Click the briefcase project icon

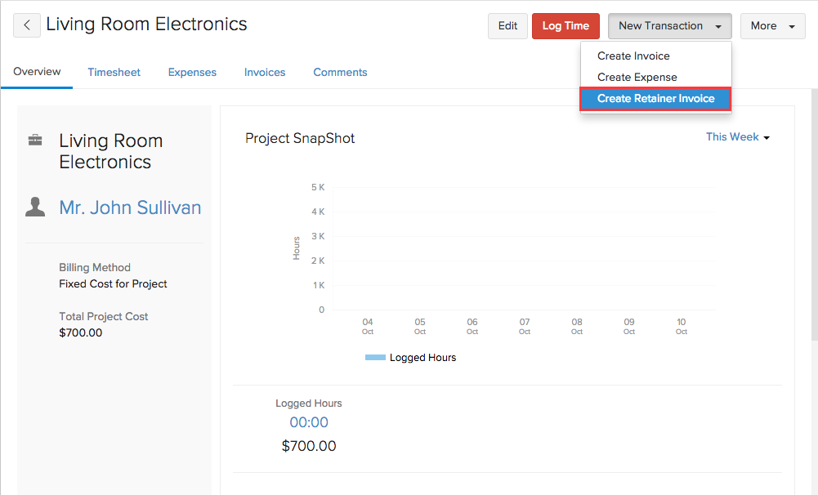pyautogui.click(x=35, y=140)
